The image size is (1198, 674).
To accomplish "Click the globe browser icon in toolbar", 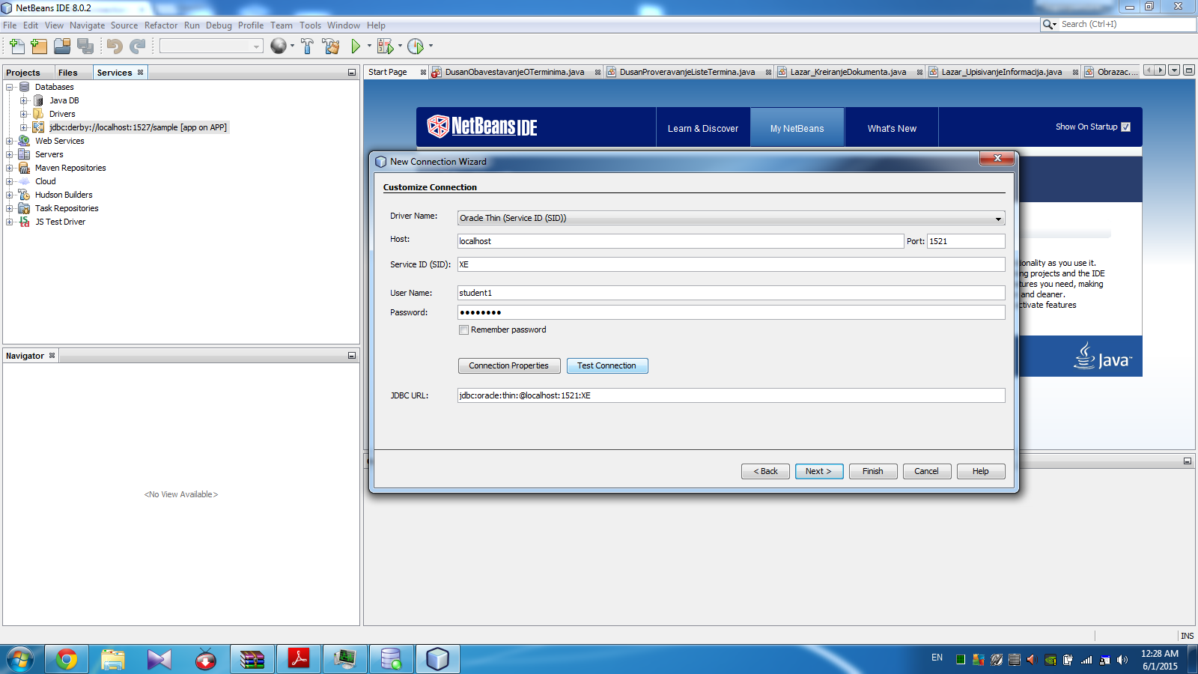I will pos(279,46).
